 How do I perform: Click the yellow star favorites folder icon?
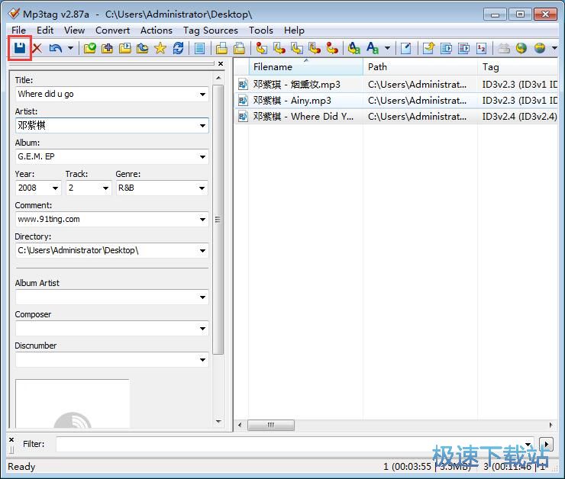point(160,48)
